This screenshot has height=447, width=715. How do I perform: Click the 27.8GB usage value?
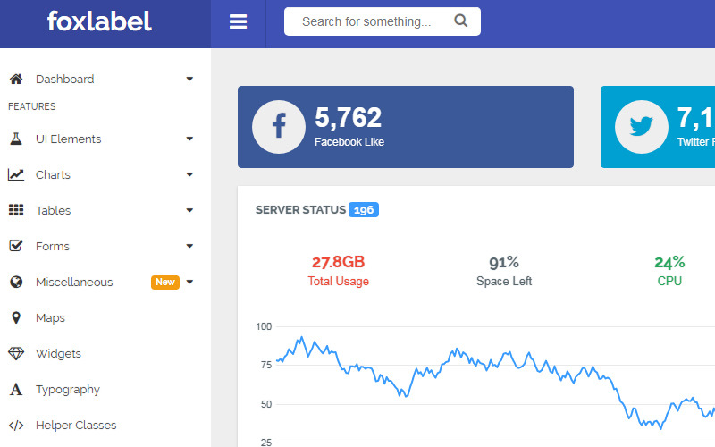click(339, 262)
